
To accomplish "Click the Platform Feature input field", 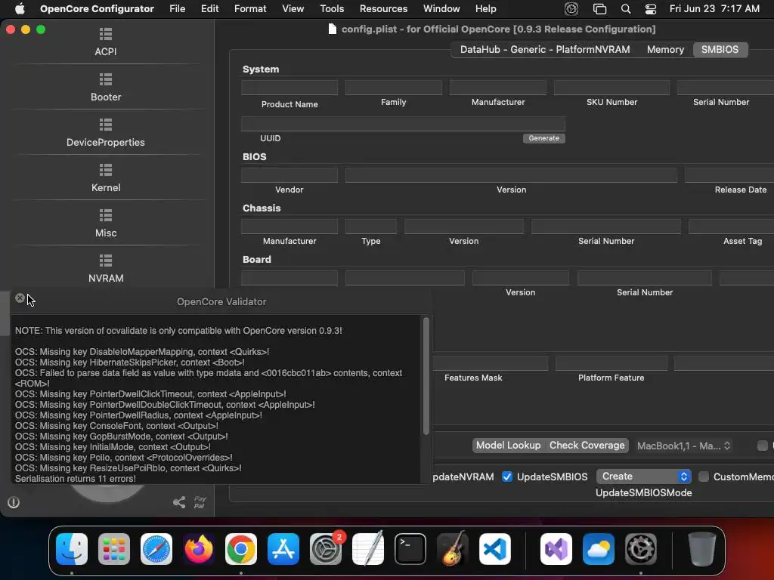I will click(x=611, y=363).
